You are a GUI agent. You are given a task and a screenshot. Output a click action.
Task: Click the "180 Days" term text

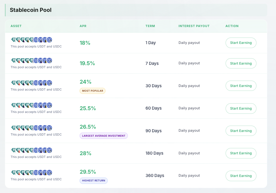(154, 153)
